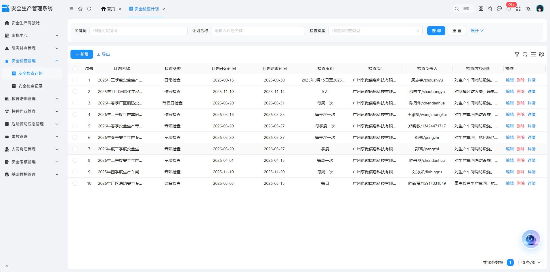Viewport: 550px width, 272px height.
Task: Open notifications bell with 99+ badge
Action: 509,9
